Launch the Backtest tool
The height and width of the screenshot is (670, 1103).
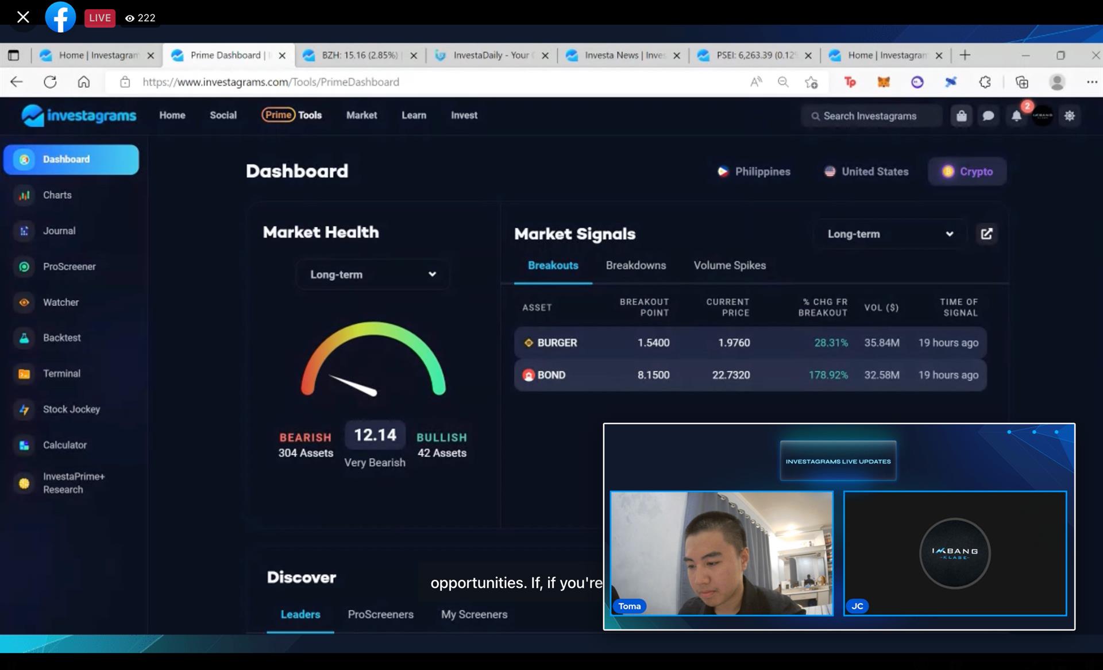(62, 338)
